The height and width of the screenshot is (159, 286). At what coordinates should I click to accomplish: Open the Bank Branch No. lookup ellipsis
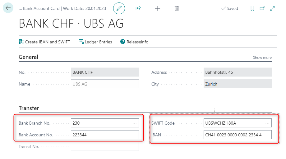[x=135, y=123]
